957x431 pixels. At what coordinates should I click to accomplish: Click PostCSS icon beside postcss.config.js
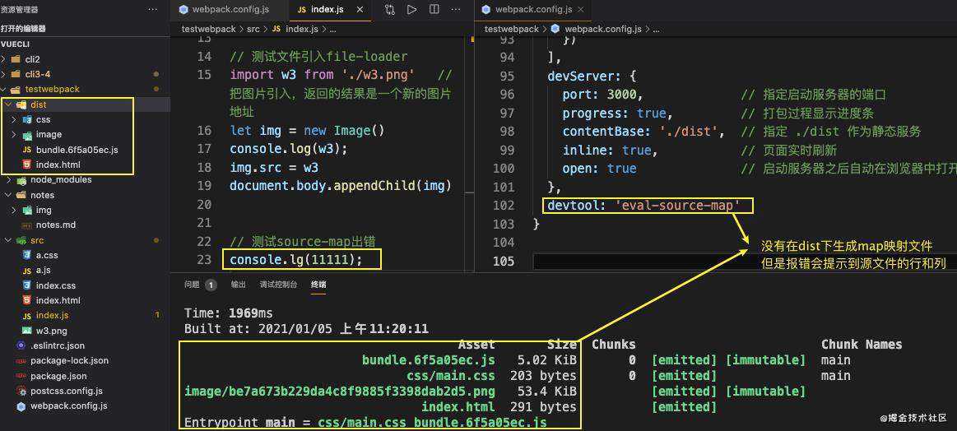(21, 391)
